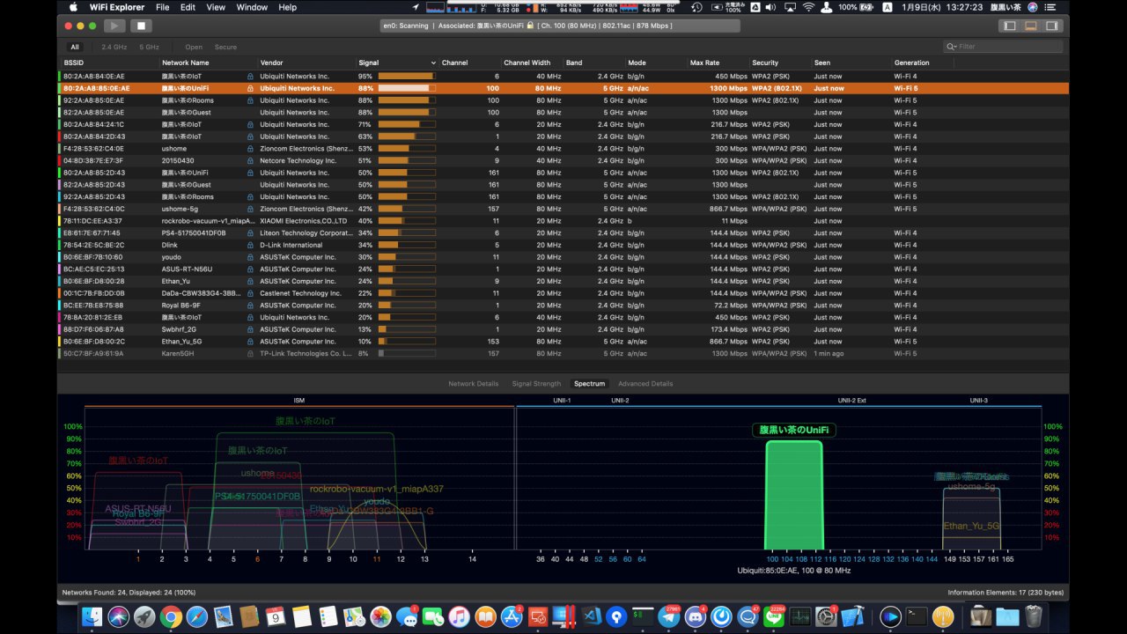Filter networks to 5 GHz band
1127x634 pixels.
tap(149, 47)
